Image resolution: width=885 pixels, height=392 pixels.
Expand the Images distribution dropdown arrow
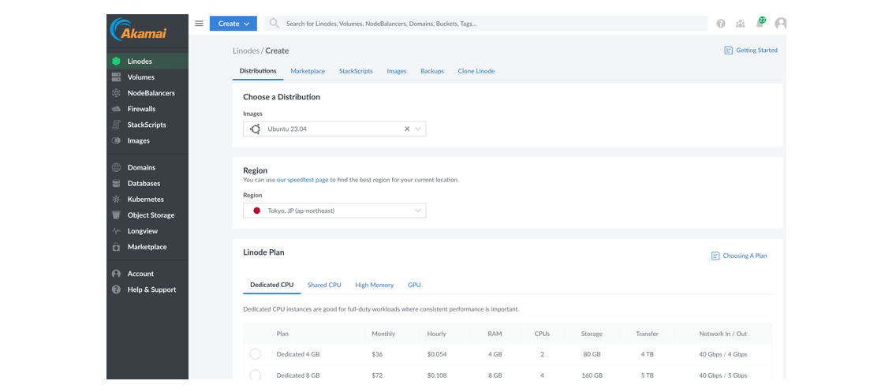(x=418, y=129)
